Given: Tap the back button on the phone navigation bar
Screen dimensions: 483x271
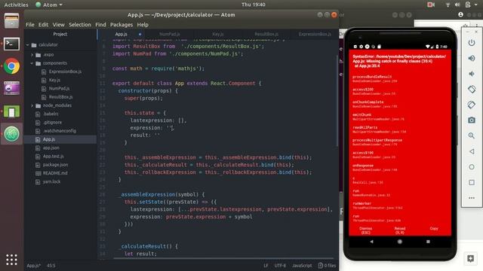Looking at the screenshot, I should point(371,242).
